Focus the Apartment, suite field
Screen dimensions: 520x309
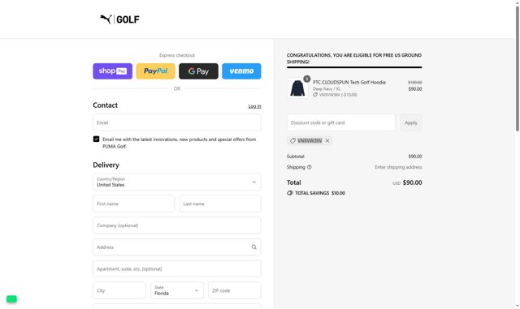[177, 269]
